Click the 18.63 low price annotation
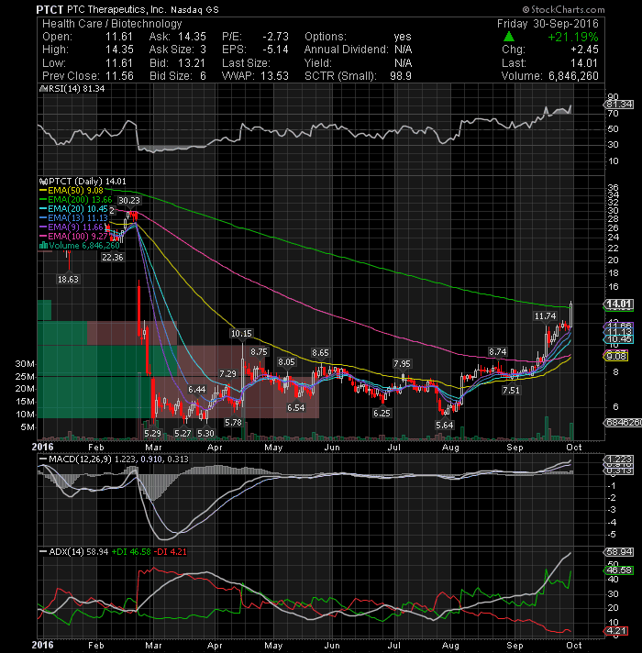This screenshot has width=642, height=653. (68, 279)
